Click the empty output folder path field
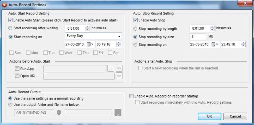 coord(88,113)
